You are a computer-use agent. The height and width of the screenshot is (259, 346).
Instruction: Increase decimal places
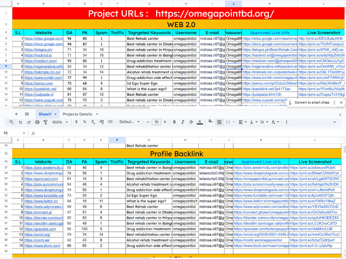click(x=101, y=122)
